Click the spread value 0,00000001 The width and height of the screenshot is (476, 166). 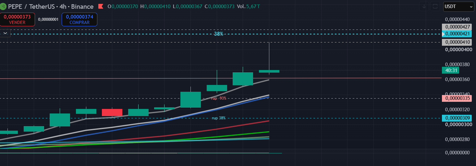click(x=48, y=19)
